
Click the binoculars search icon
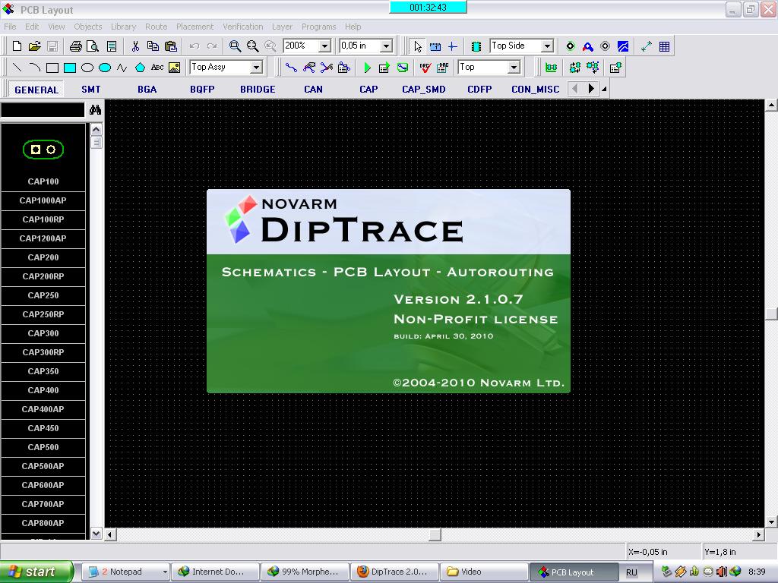95,110
